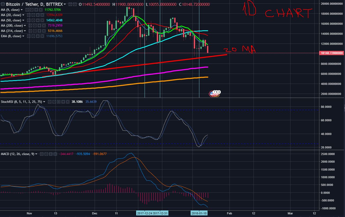Hide MA (20, close) using its eye icon

pos(29,15)
